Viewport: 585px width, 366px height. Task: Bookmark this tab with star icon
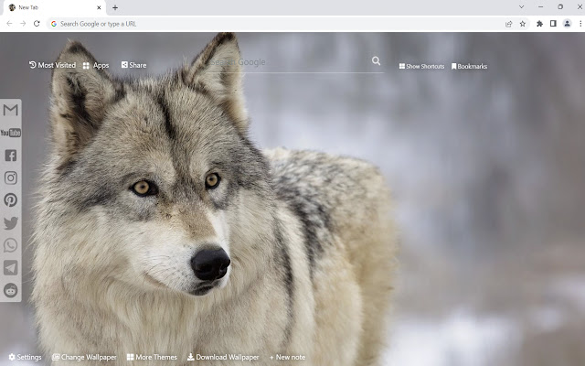pyautogui.click(x=522, y=24)
